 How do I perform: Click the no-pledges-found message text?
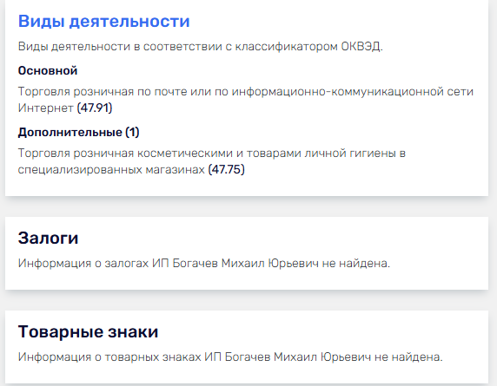click(x=204, y=263)
